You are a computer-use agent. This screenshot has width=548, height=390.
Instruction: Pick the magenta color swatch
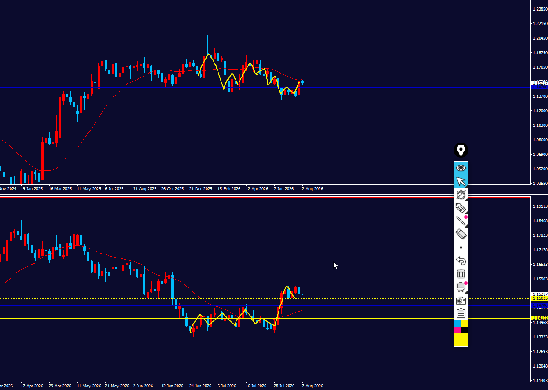[457, 330]
